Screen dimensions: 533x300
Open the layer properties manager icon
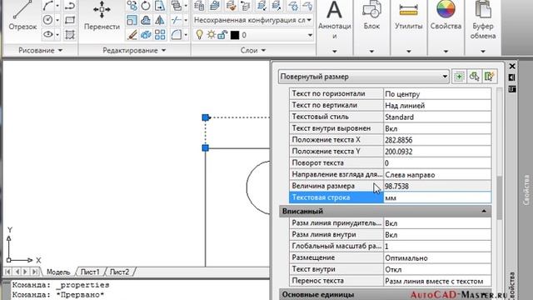pyautogui.click(x=200, y=6)
